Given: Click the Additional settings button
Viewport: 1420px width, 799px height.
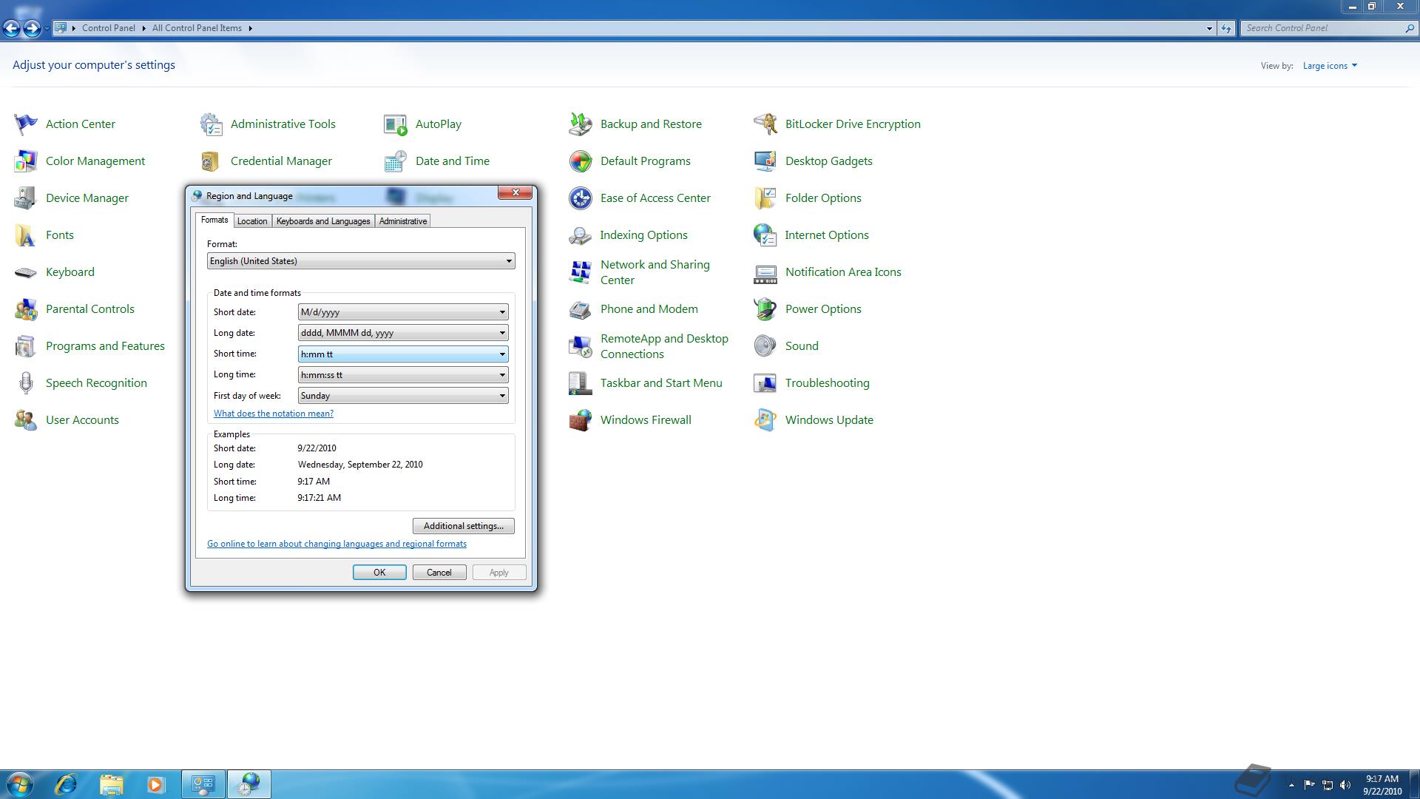Looking at the screenshot, I should [x=463, y=526].
